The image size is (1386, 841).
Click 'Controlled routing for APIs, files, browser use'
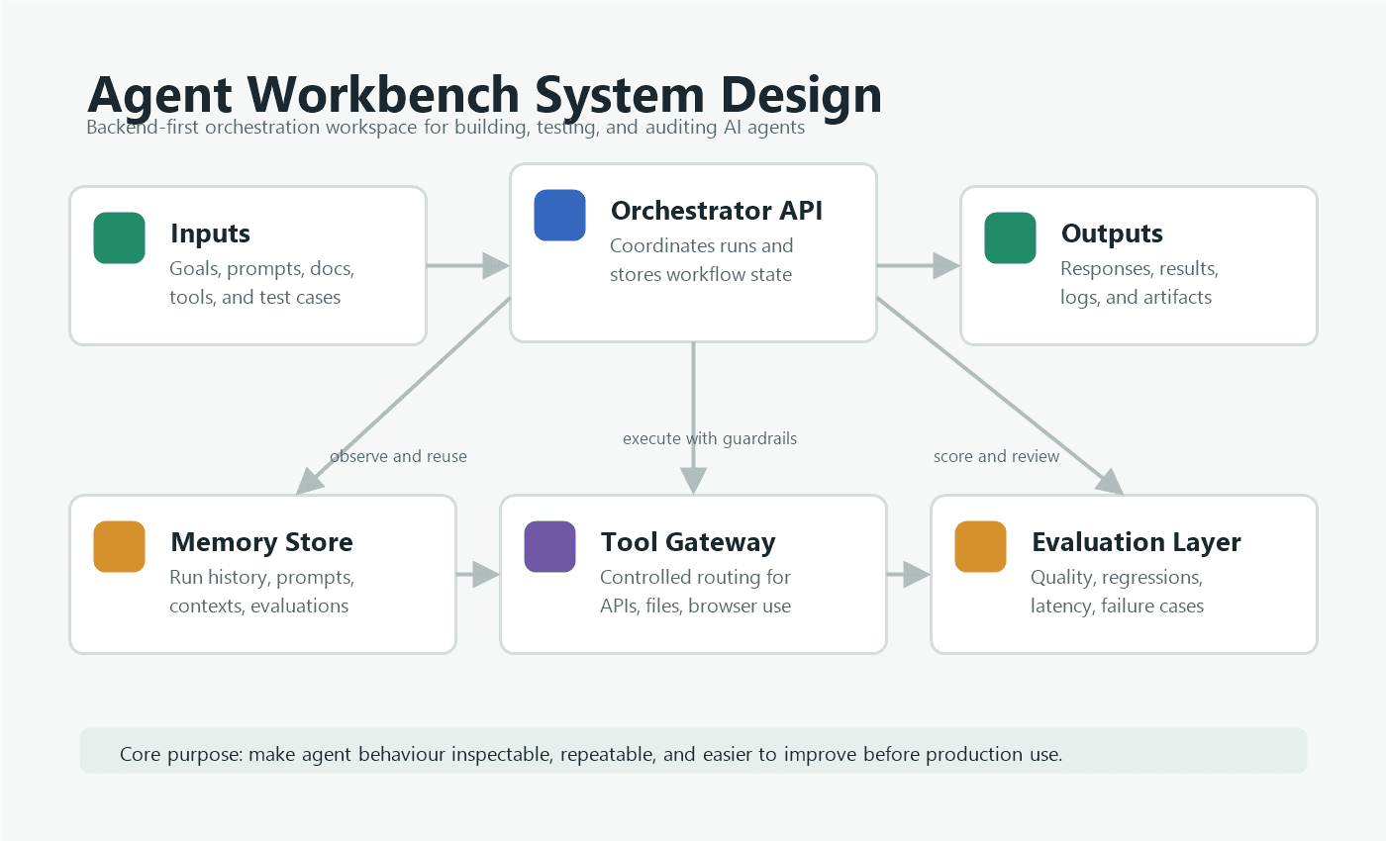(x=696, y=592)
